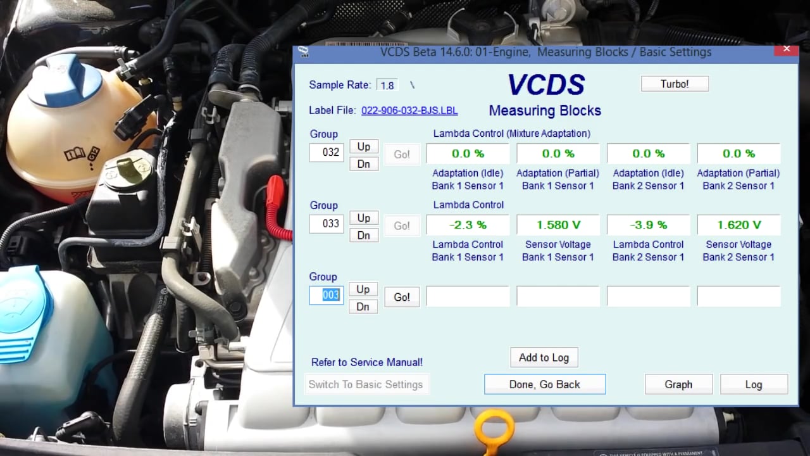The image size is (810, 456).
Task: Click the -2.3 % Lambda Control Bank 1 value
Action: (468, 225)
